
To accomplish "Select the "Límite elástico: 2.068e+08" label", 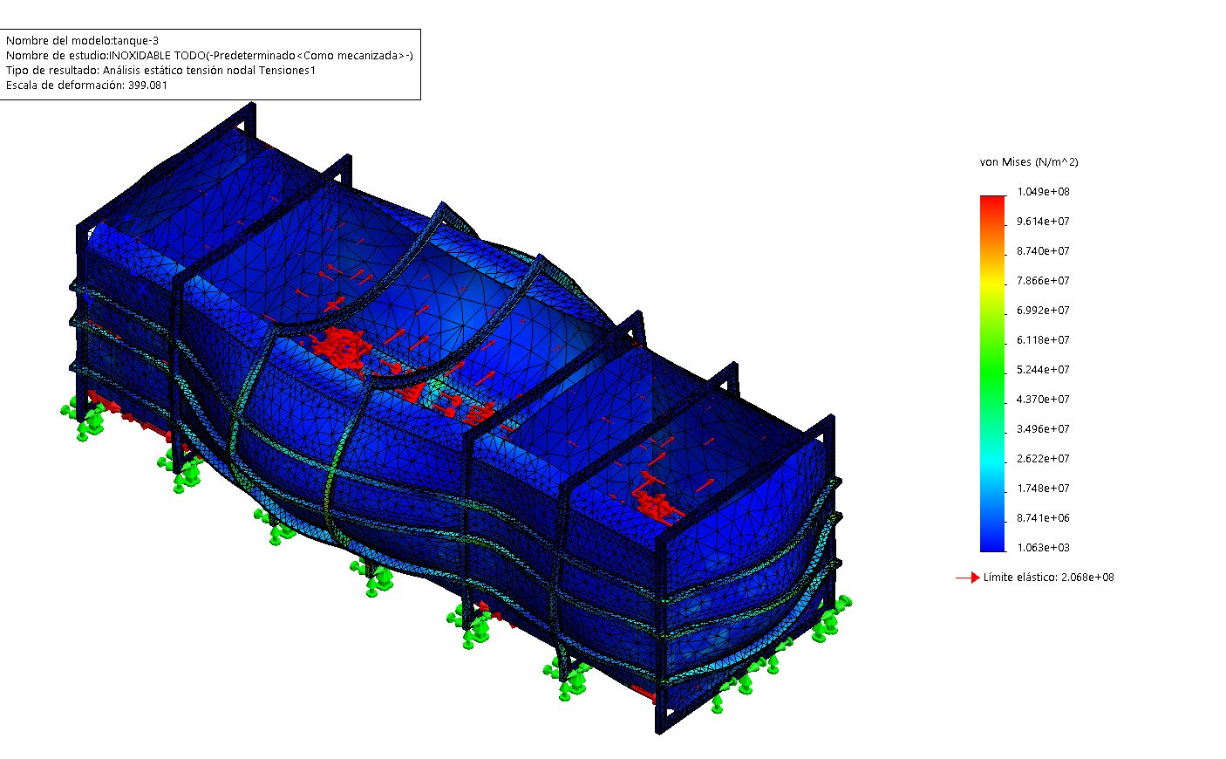I will [x=1049, y=578].
